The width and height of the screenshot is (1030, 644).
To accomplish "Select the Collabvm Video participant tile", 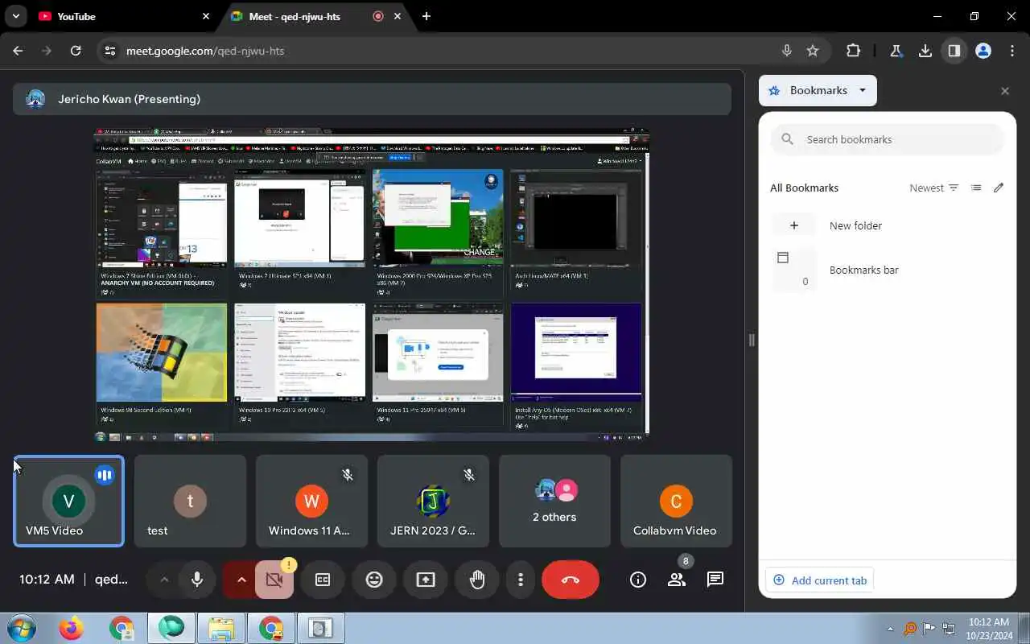I will coord(676,501).
